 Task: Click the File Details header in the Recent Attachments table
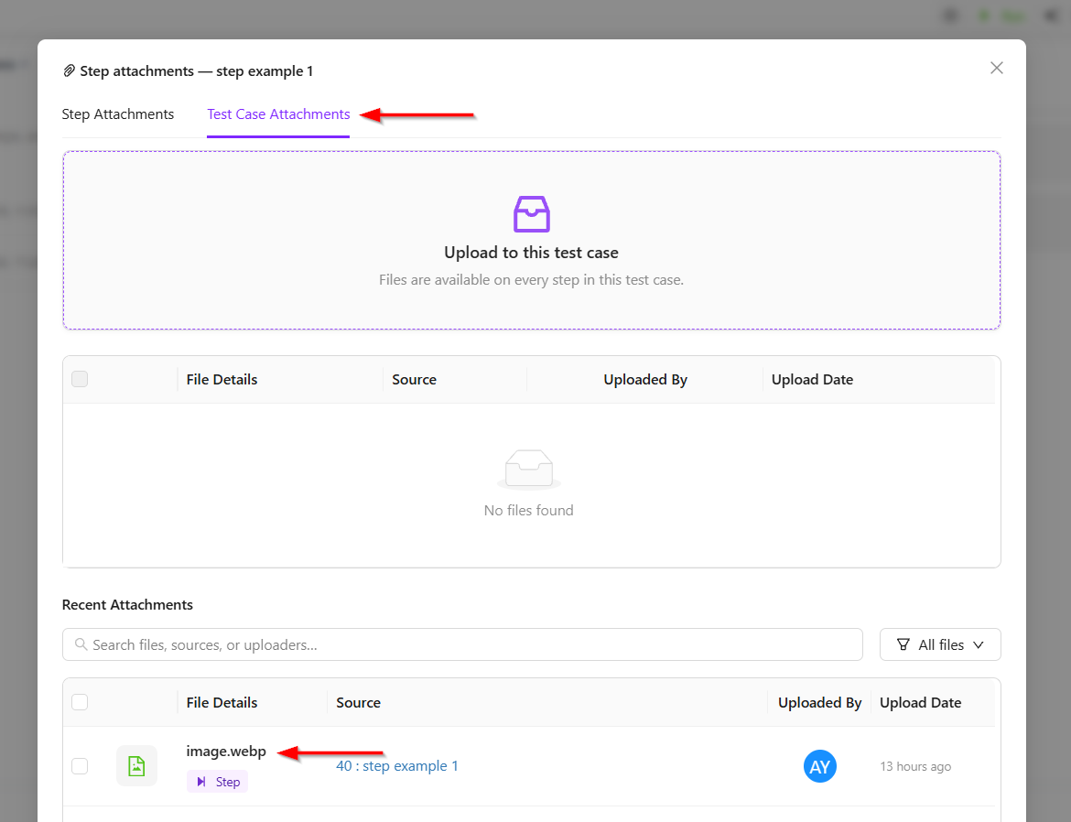(x=222, y=702)
